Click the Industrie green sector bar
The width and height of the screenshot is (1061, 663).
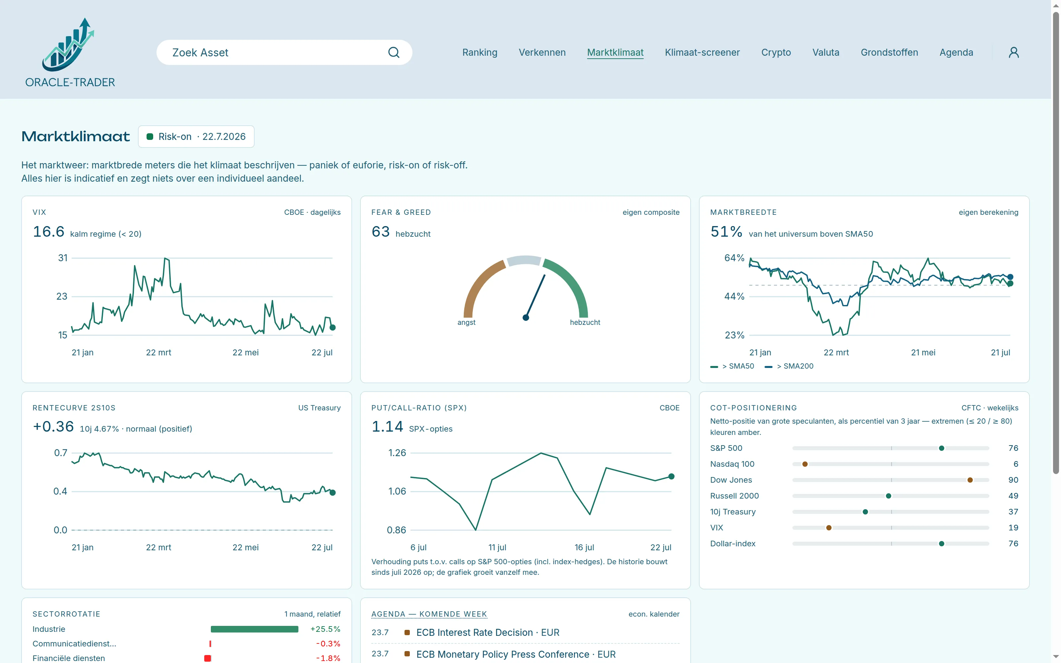click(254, 629)
